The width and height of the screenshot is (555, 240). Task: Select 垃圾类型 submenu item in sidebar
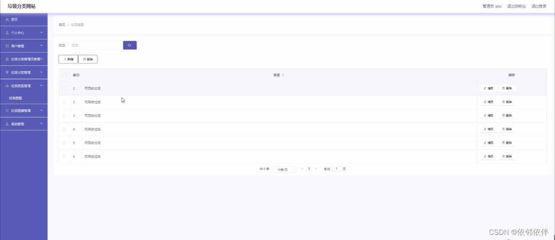point(16,98)
